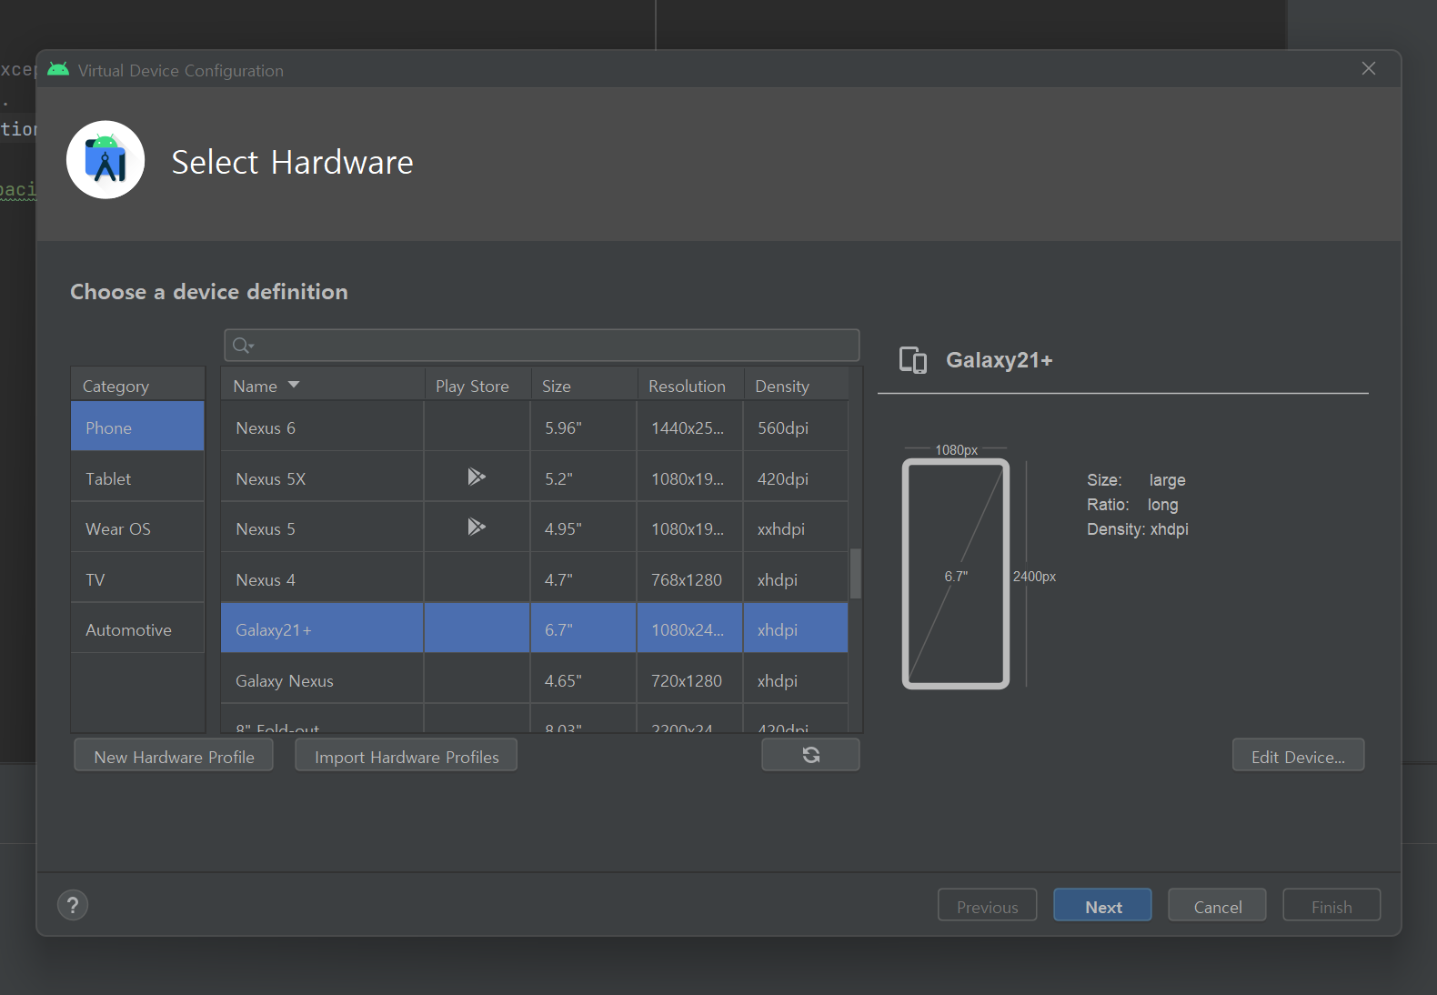The width and height of the screenshot is (1437, 995).
Task: Click the Size column header
Action: pyautogui.click(x=584, y=386)
